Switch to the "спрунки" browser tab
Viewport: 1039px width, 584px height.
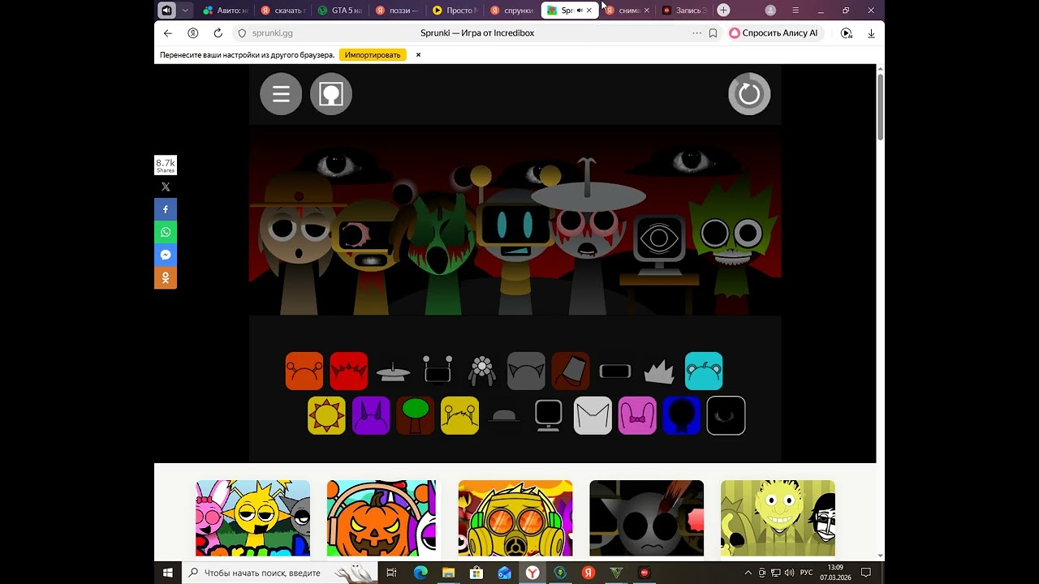(x=512, y=11)
